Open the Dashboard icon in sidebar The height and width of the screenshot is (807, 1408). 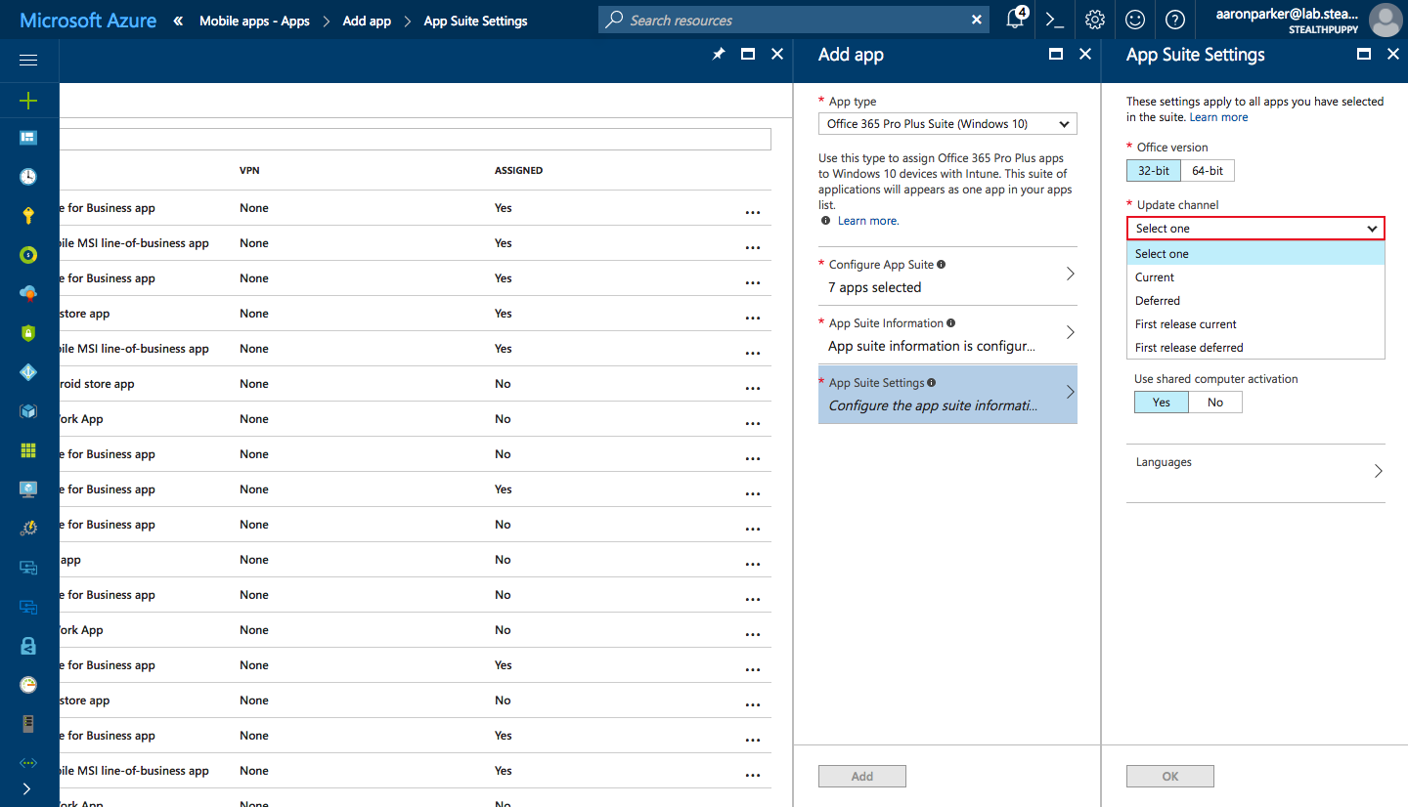pos(28,138)
